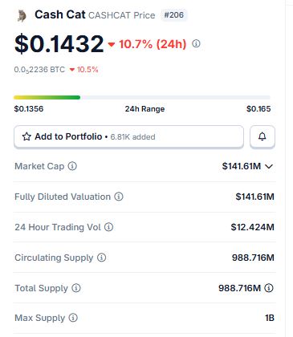Click the Cash Cat coin logo
Viewport: 293px width, 337px height.
click(22, 15)
